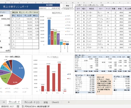Select the total sales value ¥406,200
Screen dimensions: 131x108
[5, 19]
